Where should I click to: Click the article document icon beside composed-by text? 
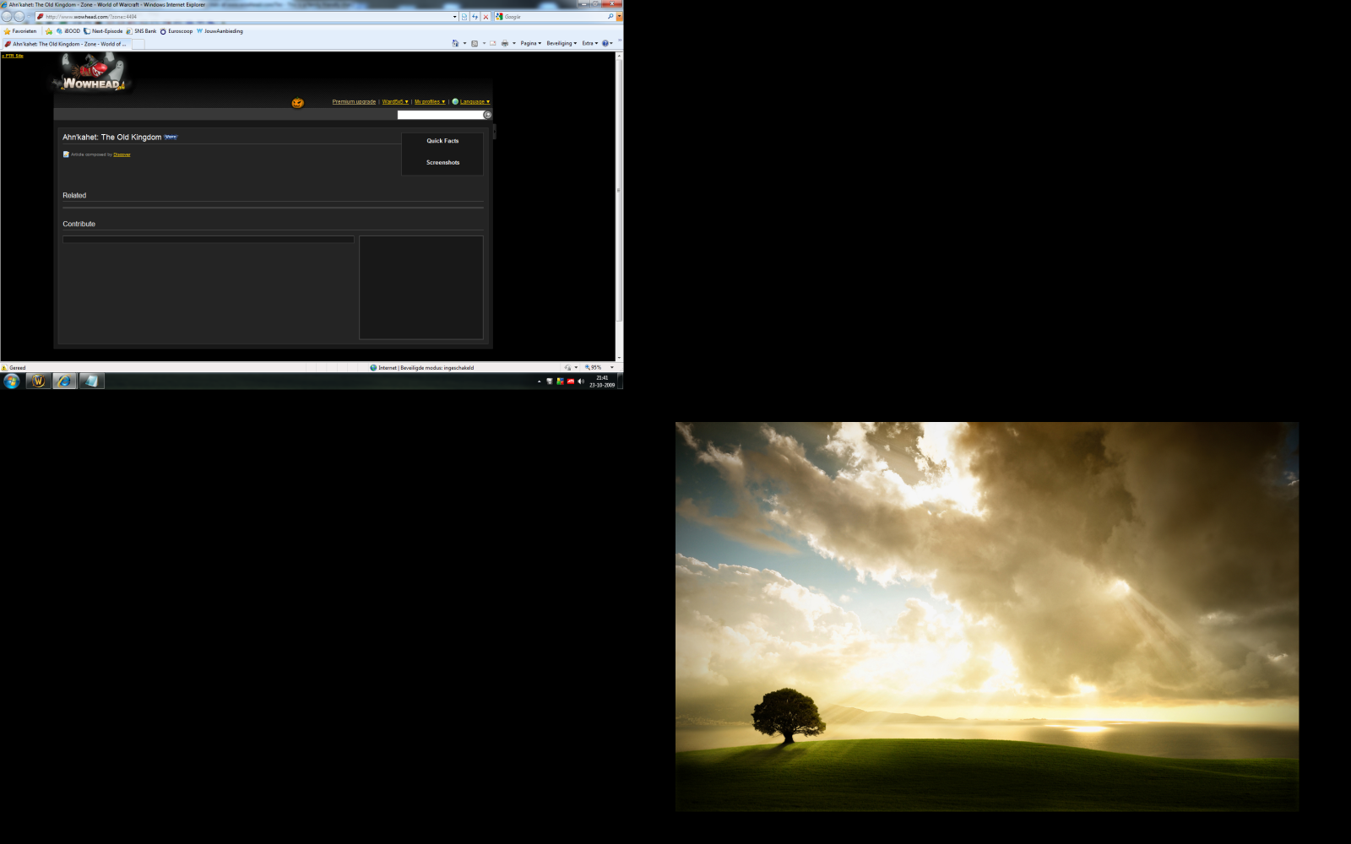[66, 154]
